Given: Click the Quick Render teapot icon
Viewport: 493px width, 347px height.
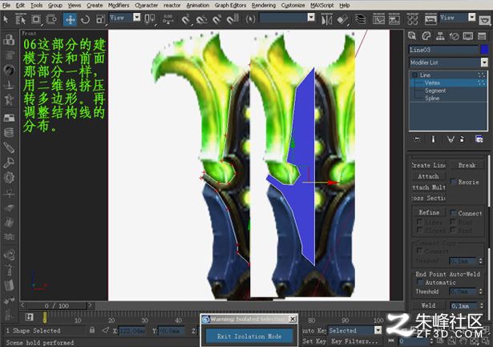Looking at the screenshot, I should [484, 20].
